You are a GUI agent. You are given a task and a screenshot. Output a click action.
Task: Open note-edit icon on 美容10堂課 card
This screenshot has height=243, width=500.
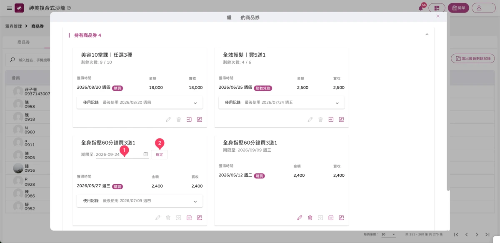(200, 120)
